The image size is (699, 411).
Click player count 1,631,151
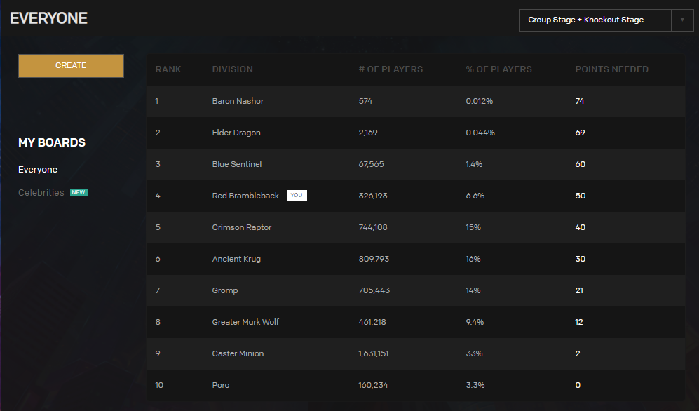click(x=373, y=353)
